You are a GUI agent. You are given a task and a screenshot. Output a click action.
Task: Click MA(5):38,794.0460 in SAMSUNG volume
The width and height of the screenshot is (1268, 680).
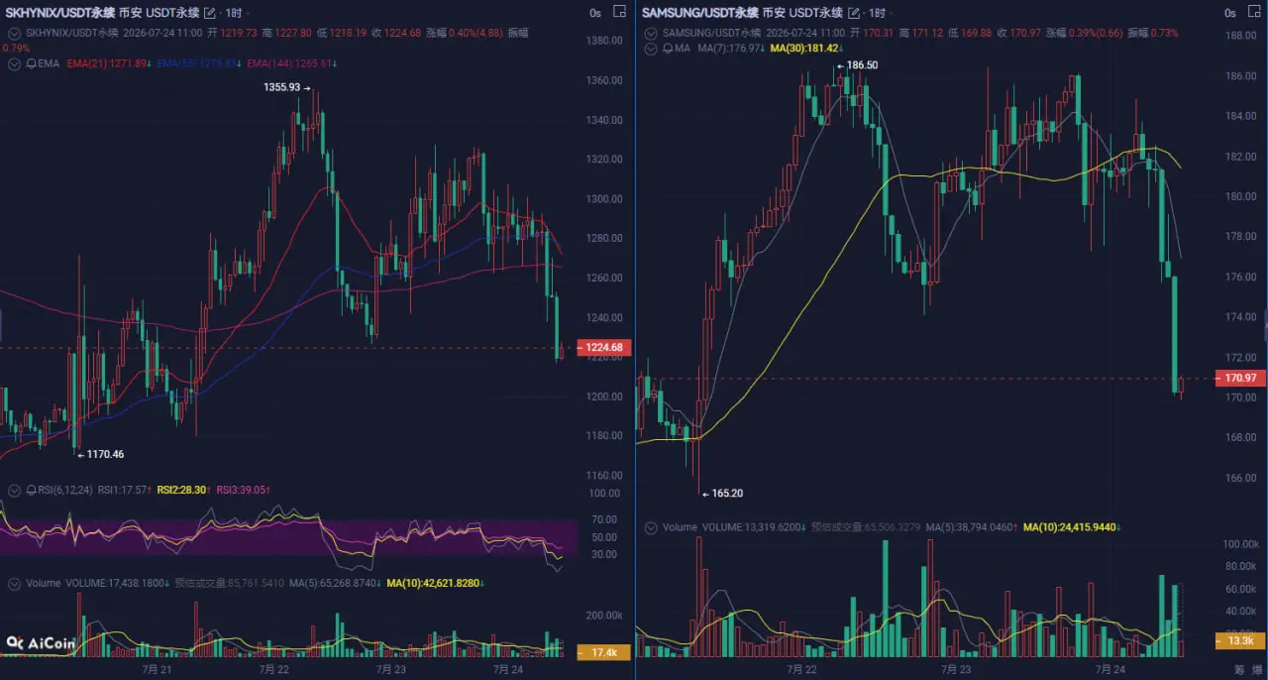pyautogui.click(x=971, y=527)
